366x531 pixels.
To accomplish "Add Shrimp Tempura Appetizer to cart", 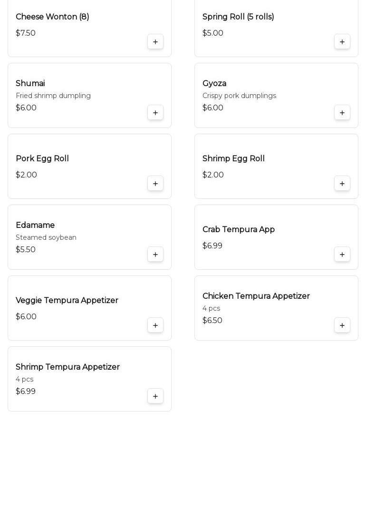I will [155, 396].
